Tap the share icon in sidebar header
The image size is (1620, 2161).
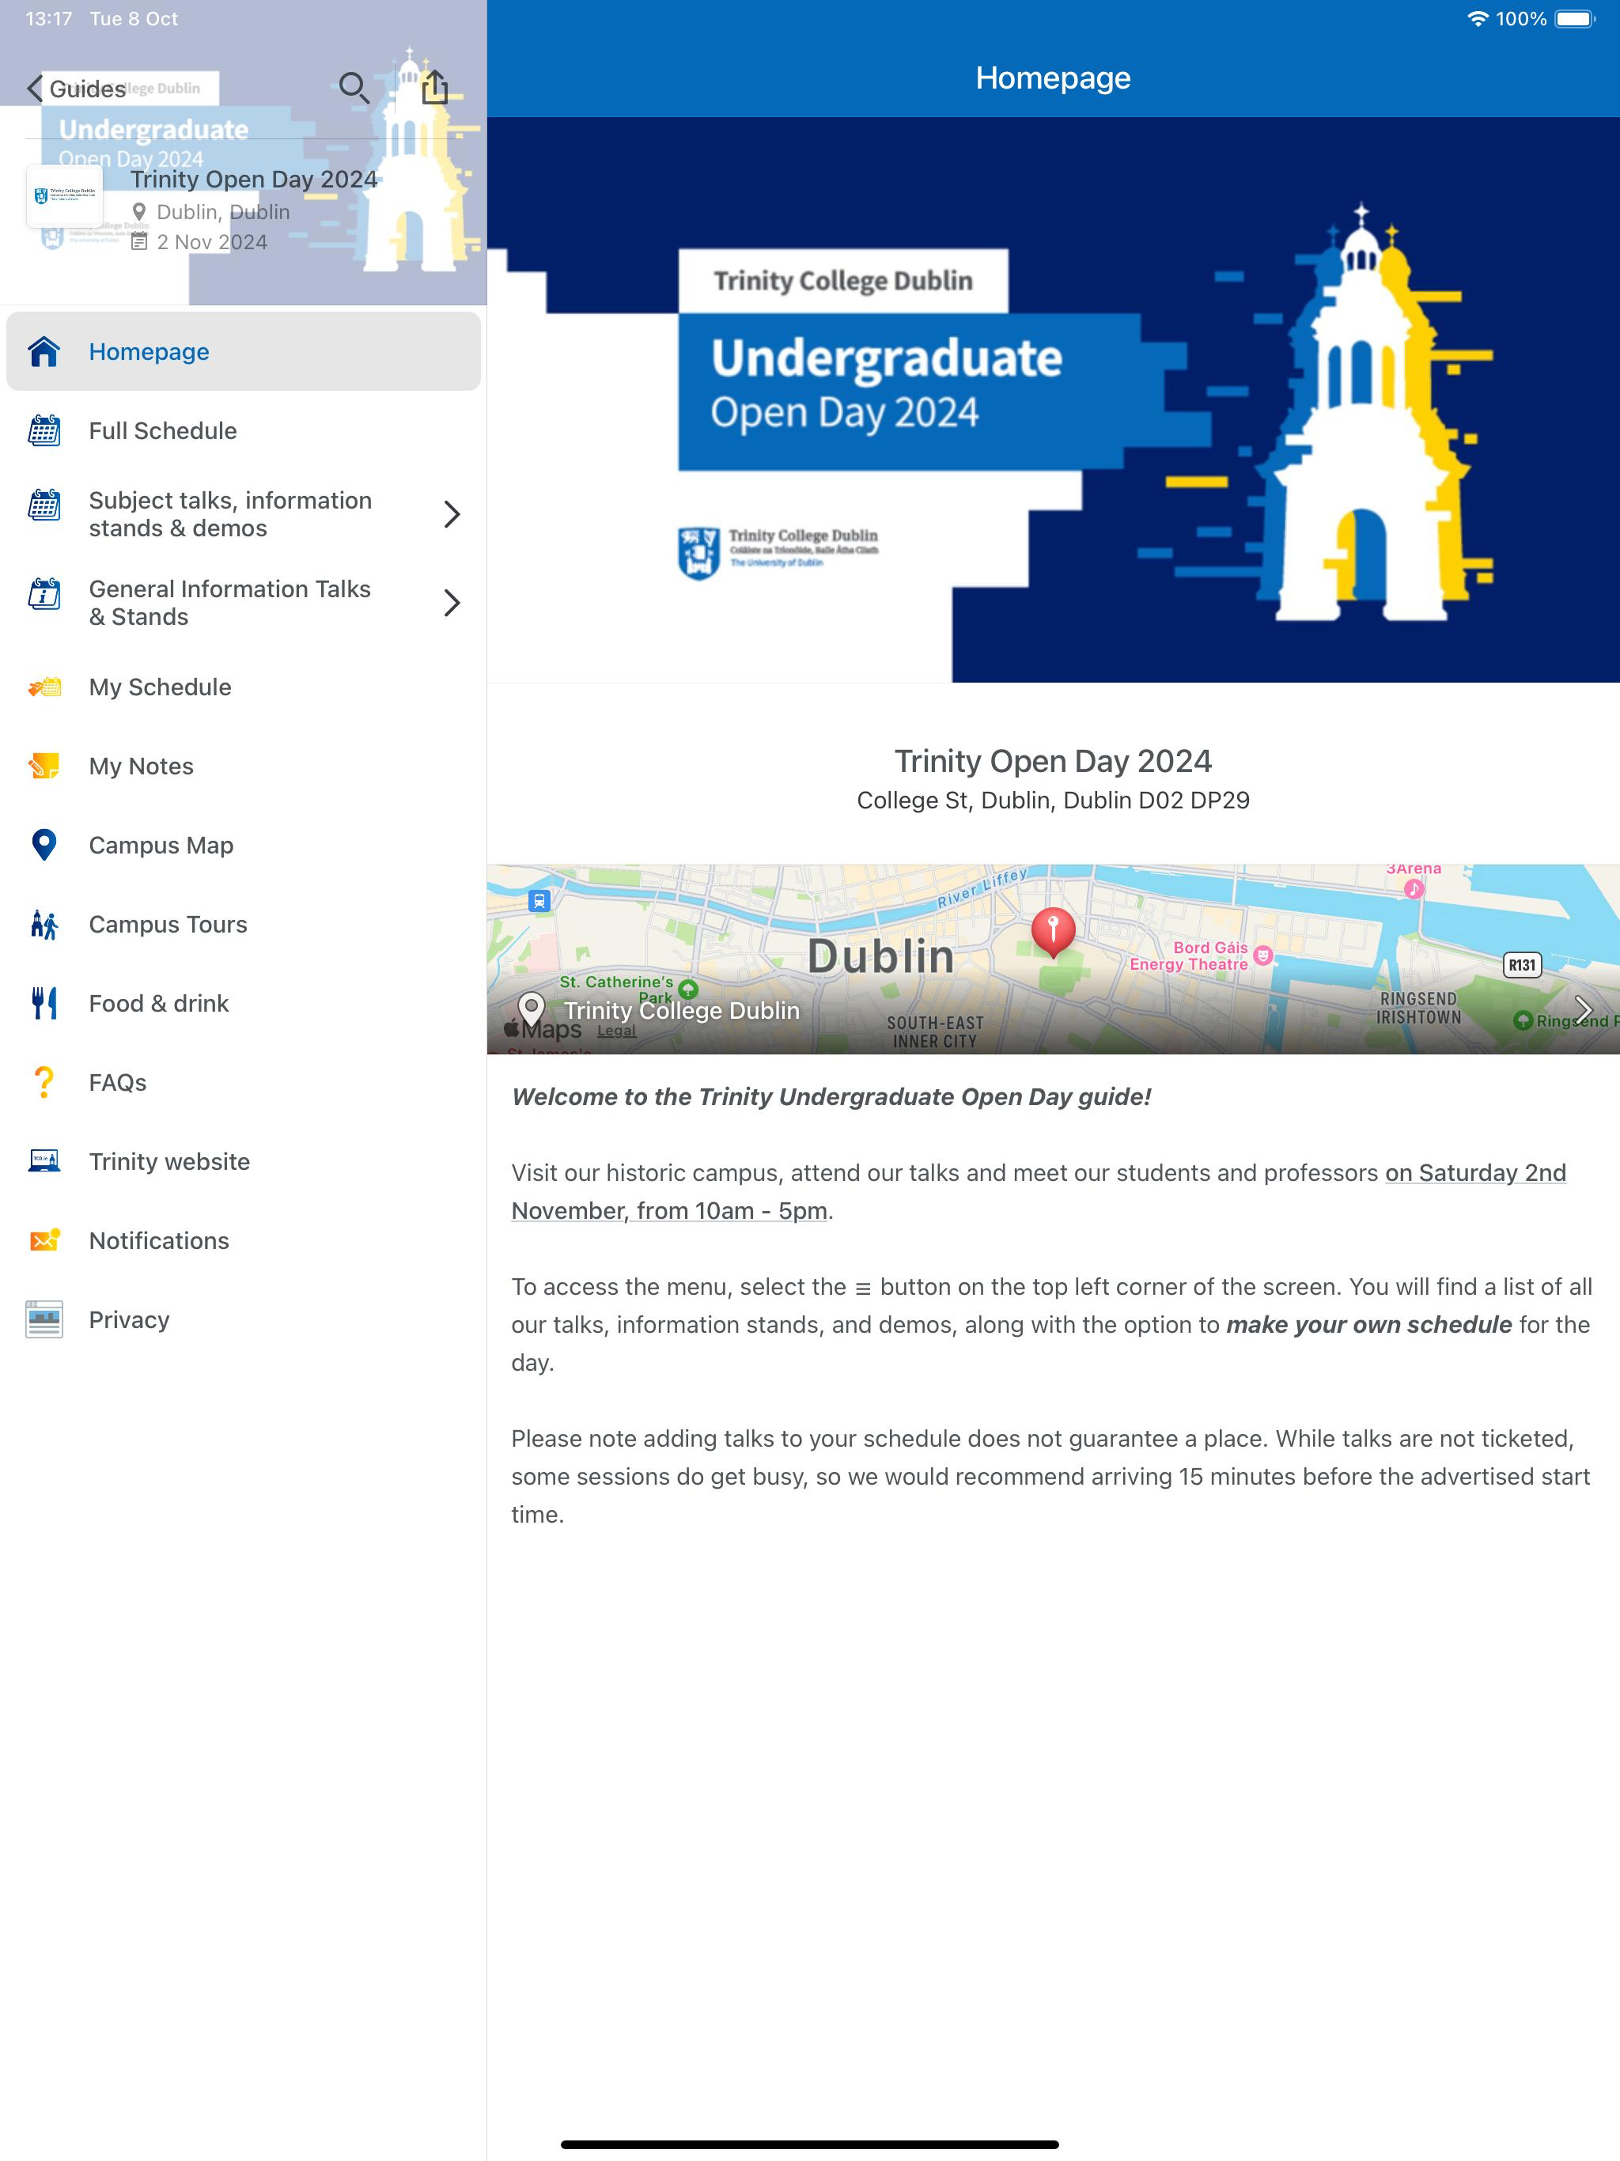pos(435,88)
